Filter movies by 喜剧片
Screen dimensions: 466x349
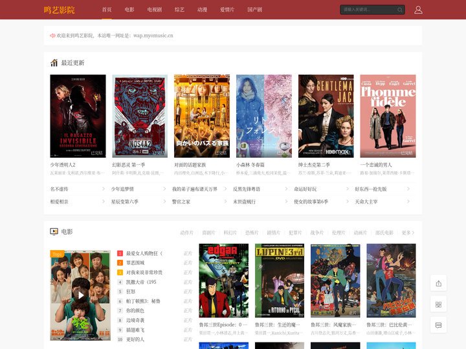coord(208,233)
